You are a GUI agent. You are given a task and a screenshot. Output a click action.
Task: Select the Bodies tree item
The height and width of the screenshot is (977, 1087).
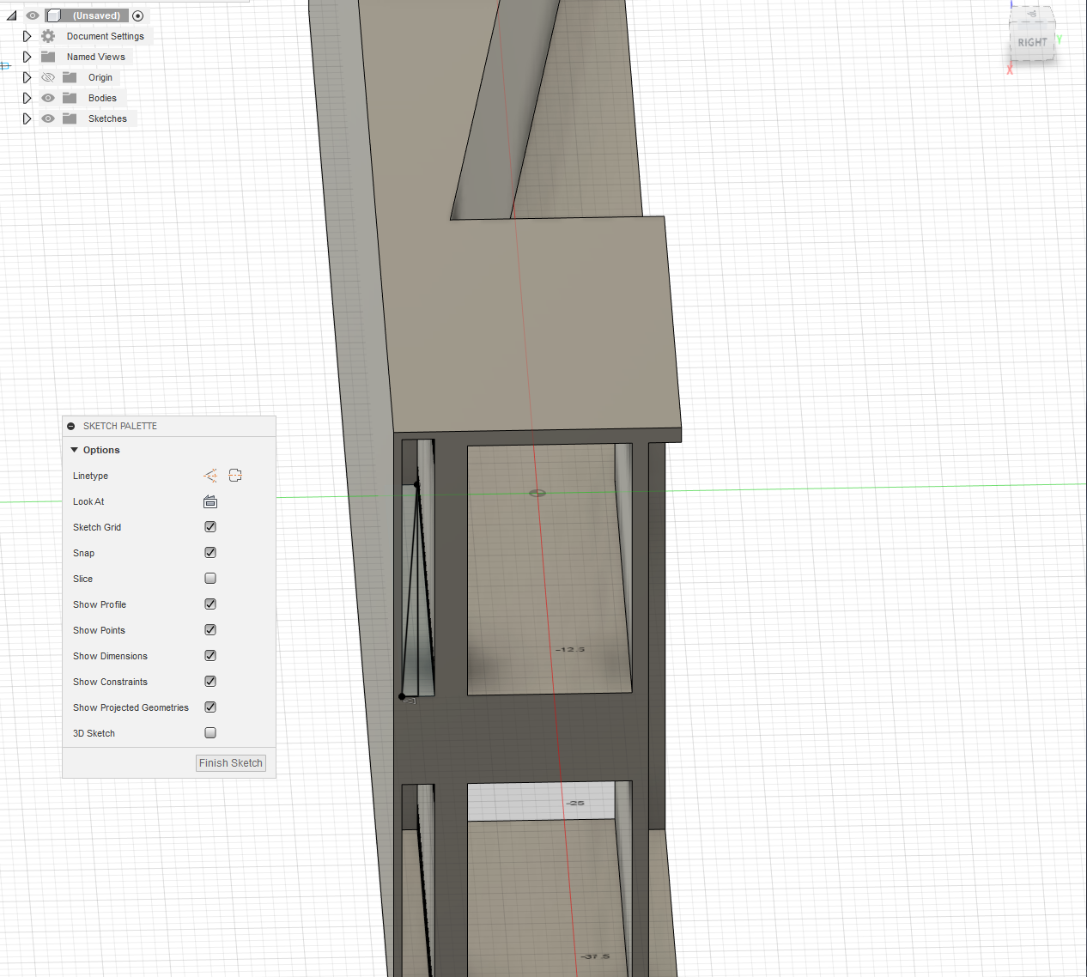[102, 98]
